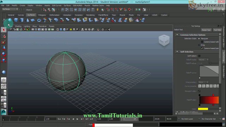Image resolution: width=226 pixels, height=127 pixels.
Task: Toggle smooth shade all in panel toolbar
Action: pos(61,30)
